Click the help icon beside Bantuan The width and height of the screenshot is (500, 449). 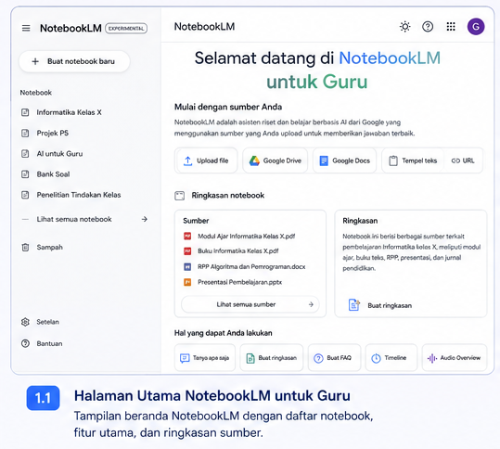click(25, 343)
